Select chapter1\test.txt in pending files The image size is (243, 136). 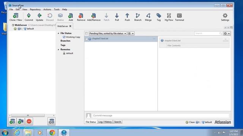(121, 39)
